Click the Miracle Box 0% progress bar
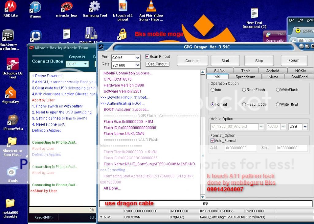This screenshot has width=314, height=224. [63, 210]
